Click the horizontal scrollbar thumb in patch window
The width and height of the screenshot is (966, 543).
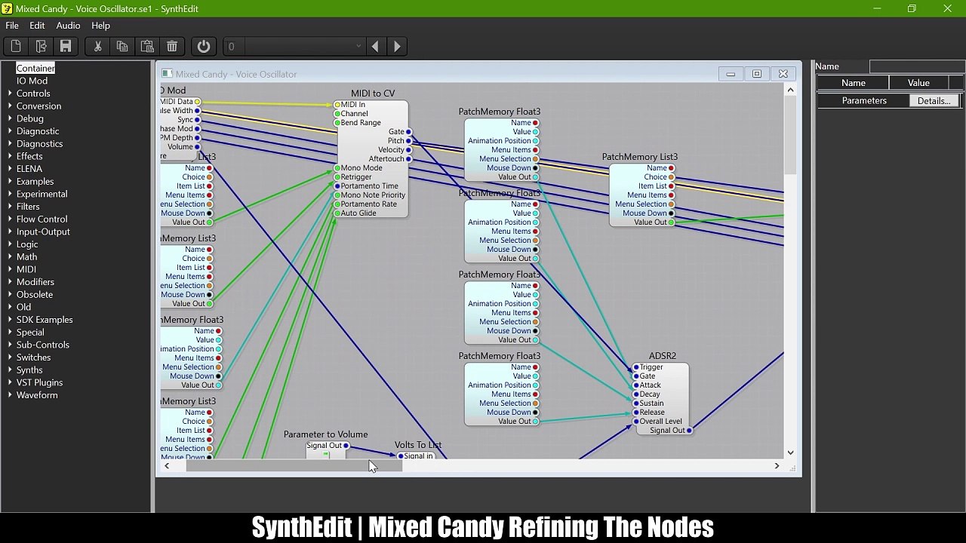coord(294,466)
